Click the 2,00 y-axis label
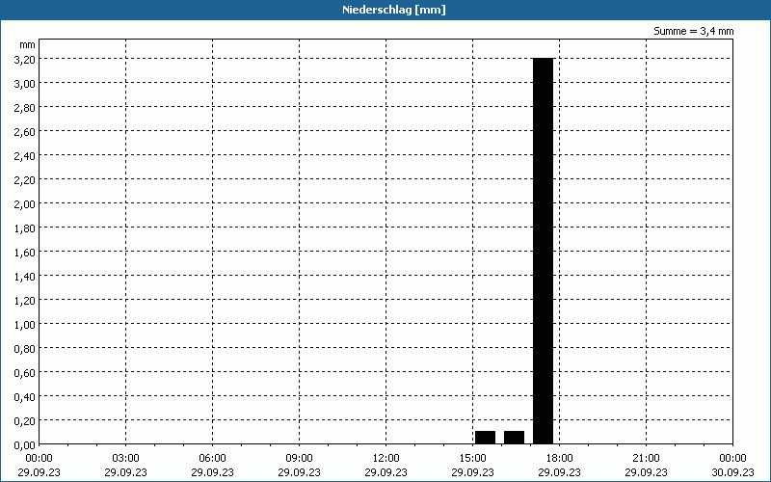 (25, 203)
